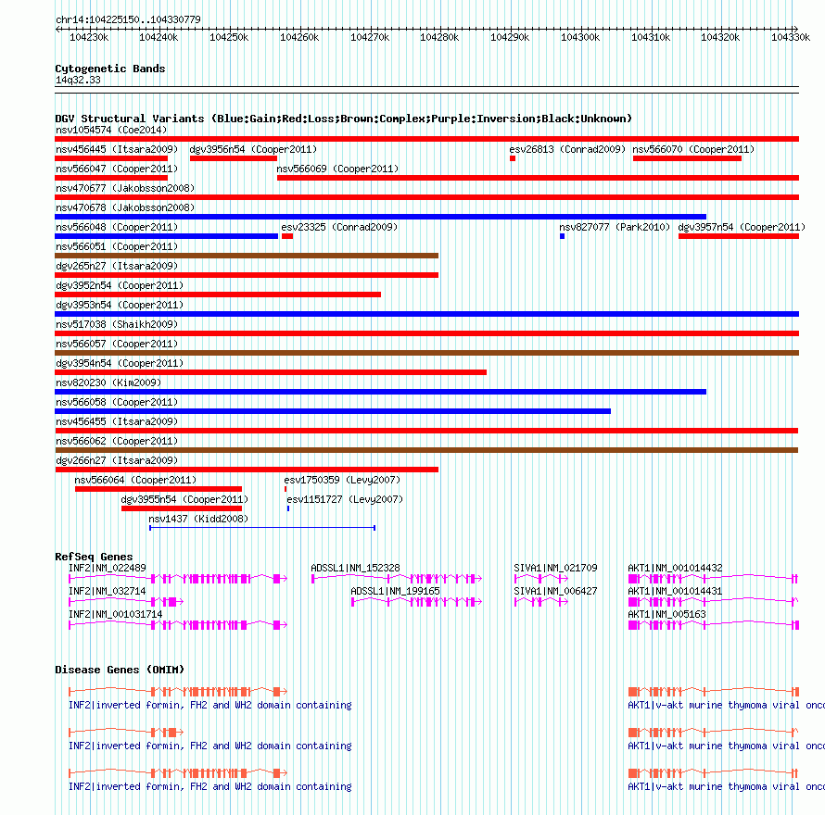Select the DGV Structural Variants track title
825x815 pixels.
tap(343, 119)
